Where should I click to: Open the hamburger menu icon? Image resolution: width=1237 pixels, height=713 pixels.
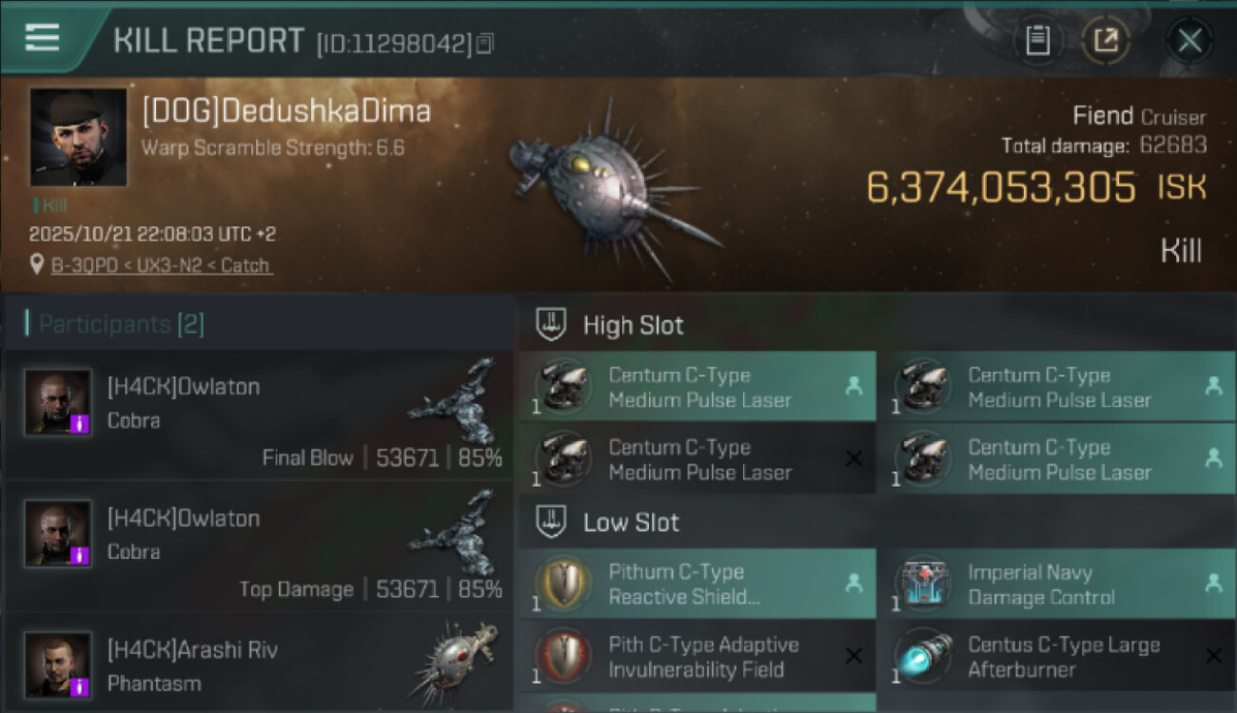[42, 37]
